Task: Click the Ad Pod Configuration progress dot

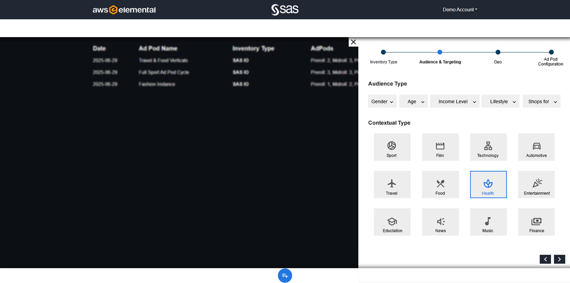Action: point(551,52)
